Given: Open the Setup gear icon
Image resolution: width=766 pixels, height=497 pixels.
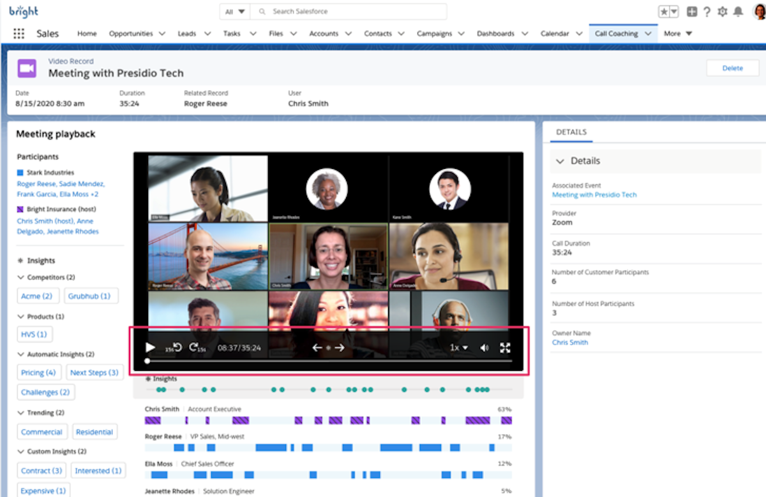Looking at the screenshot, I should coord(723,11).
